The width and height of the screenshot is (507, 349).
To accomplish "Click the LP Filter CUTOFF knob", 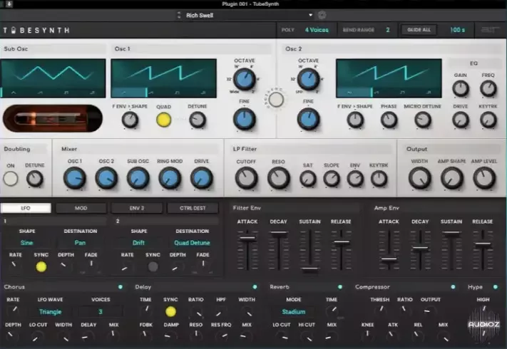I will tap(246, 178).
